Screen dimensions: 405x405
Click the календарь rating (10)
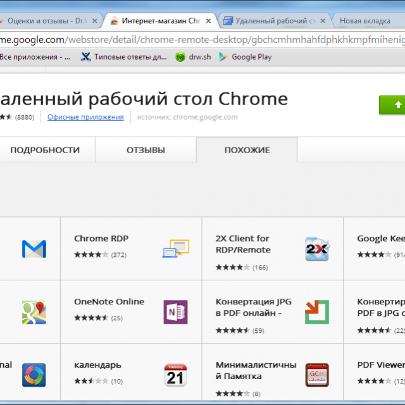pos(99,381)
